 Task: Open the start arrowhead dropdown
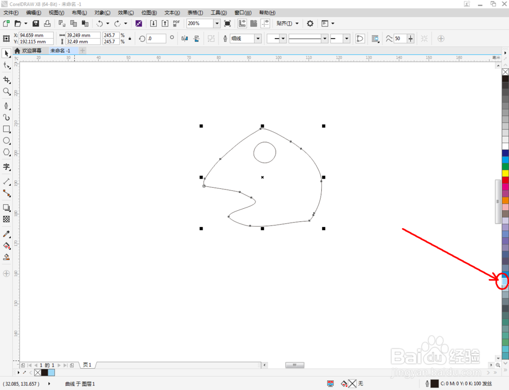[283, 39]
